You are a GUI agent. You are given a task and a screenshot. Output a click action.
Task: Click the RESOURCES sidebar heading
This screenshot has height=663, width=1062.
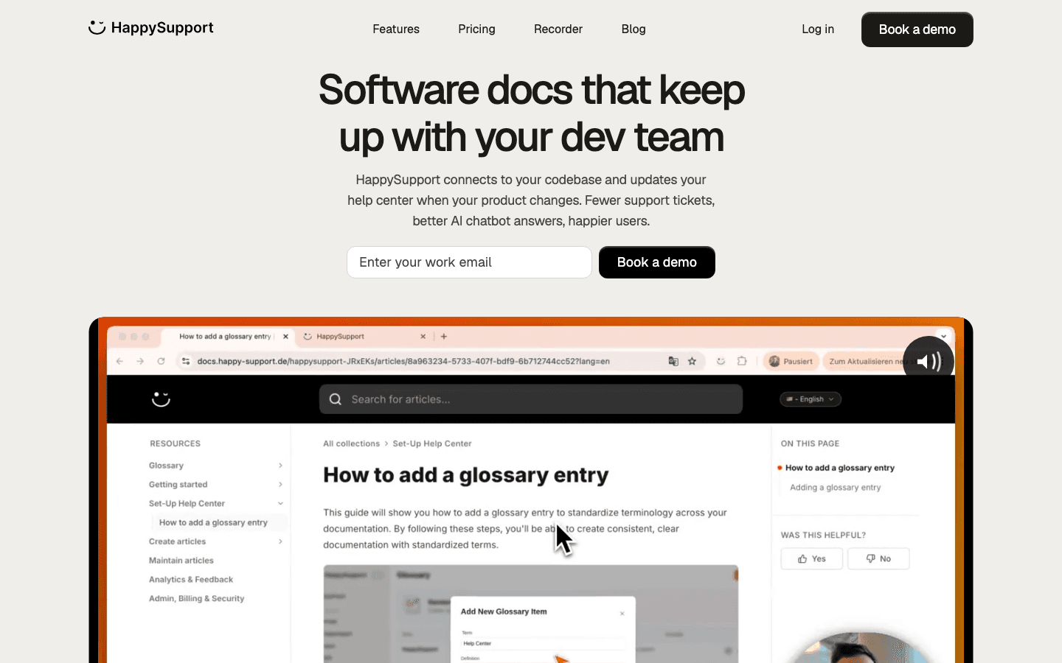[176, 443]
